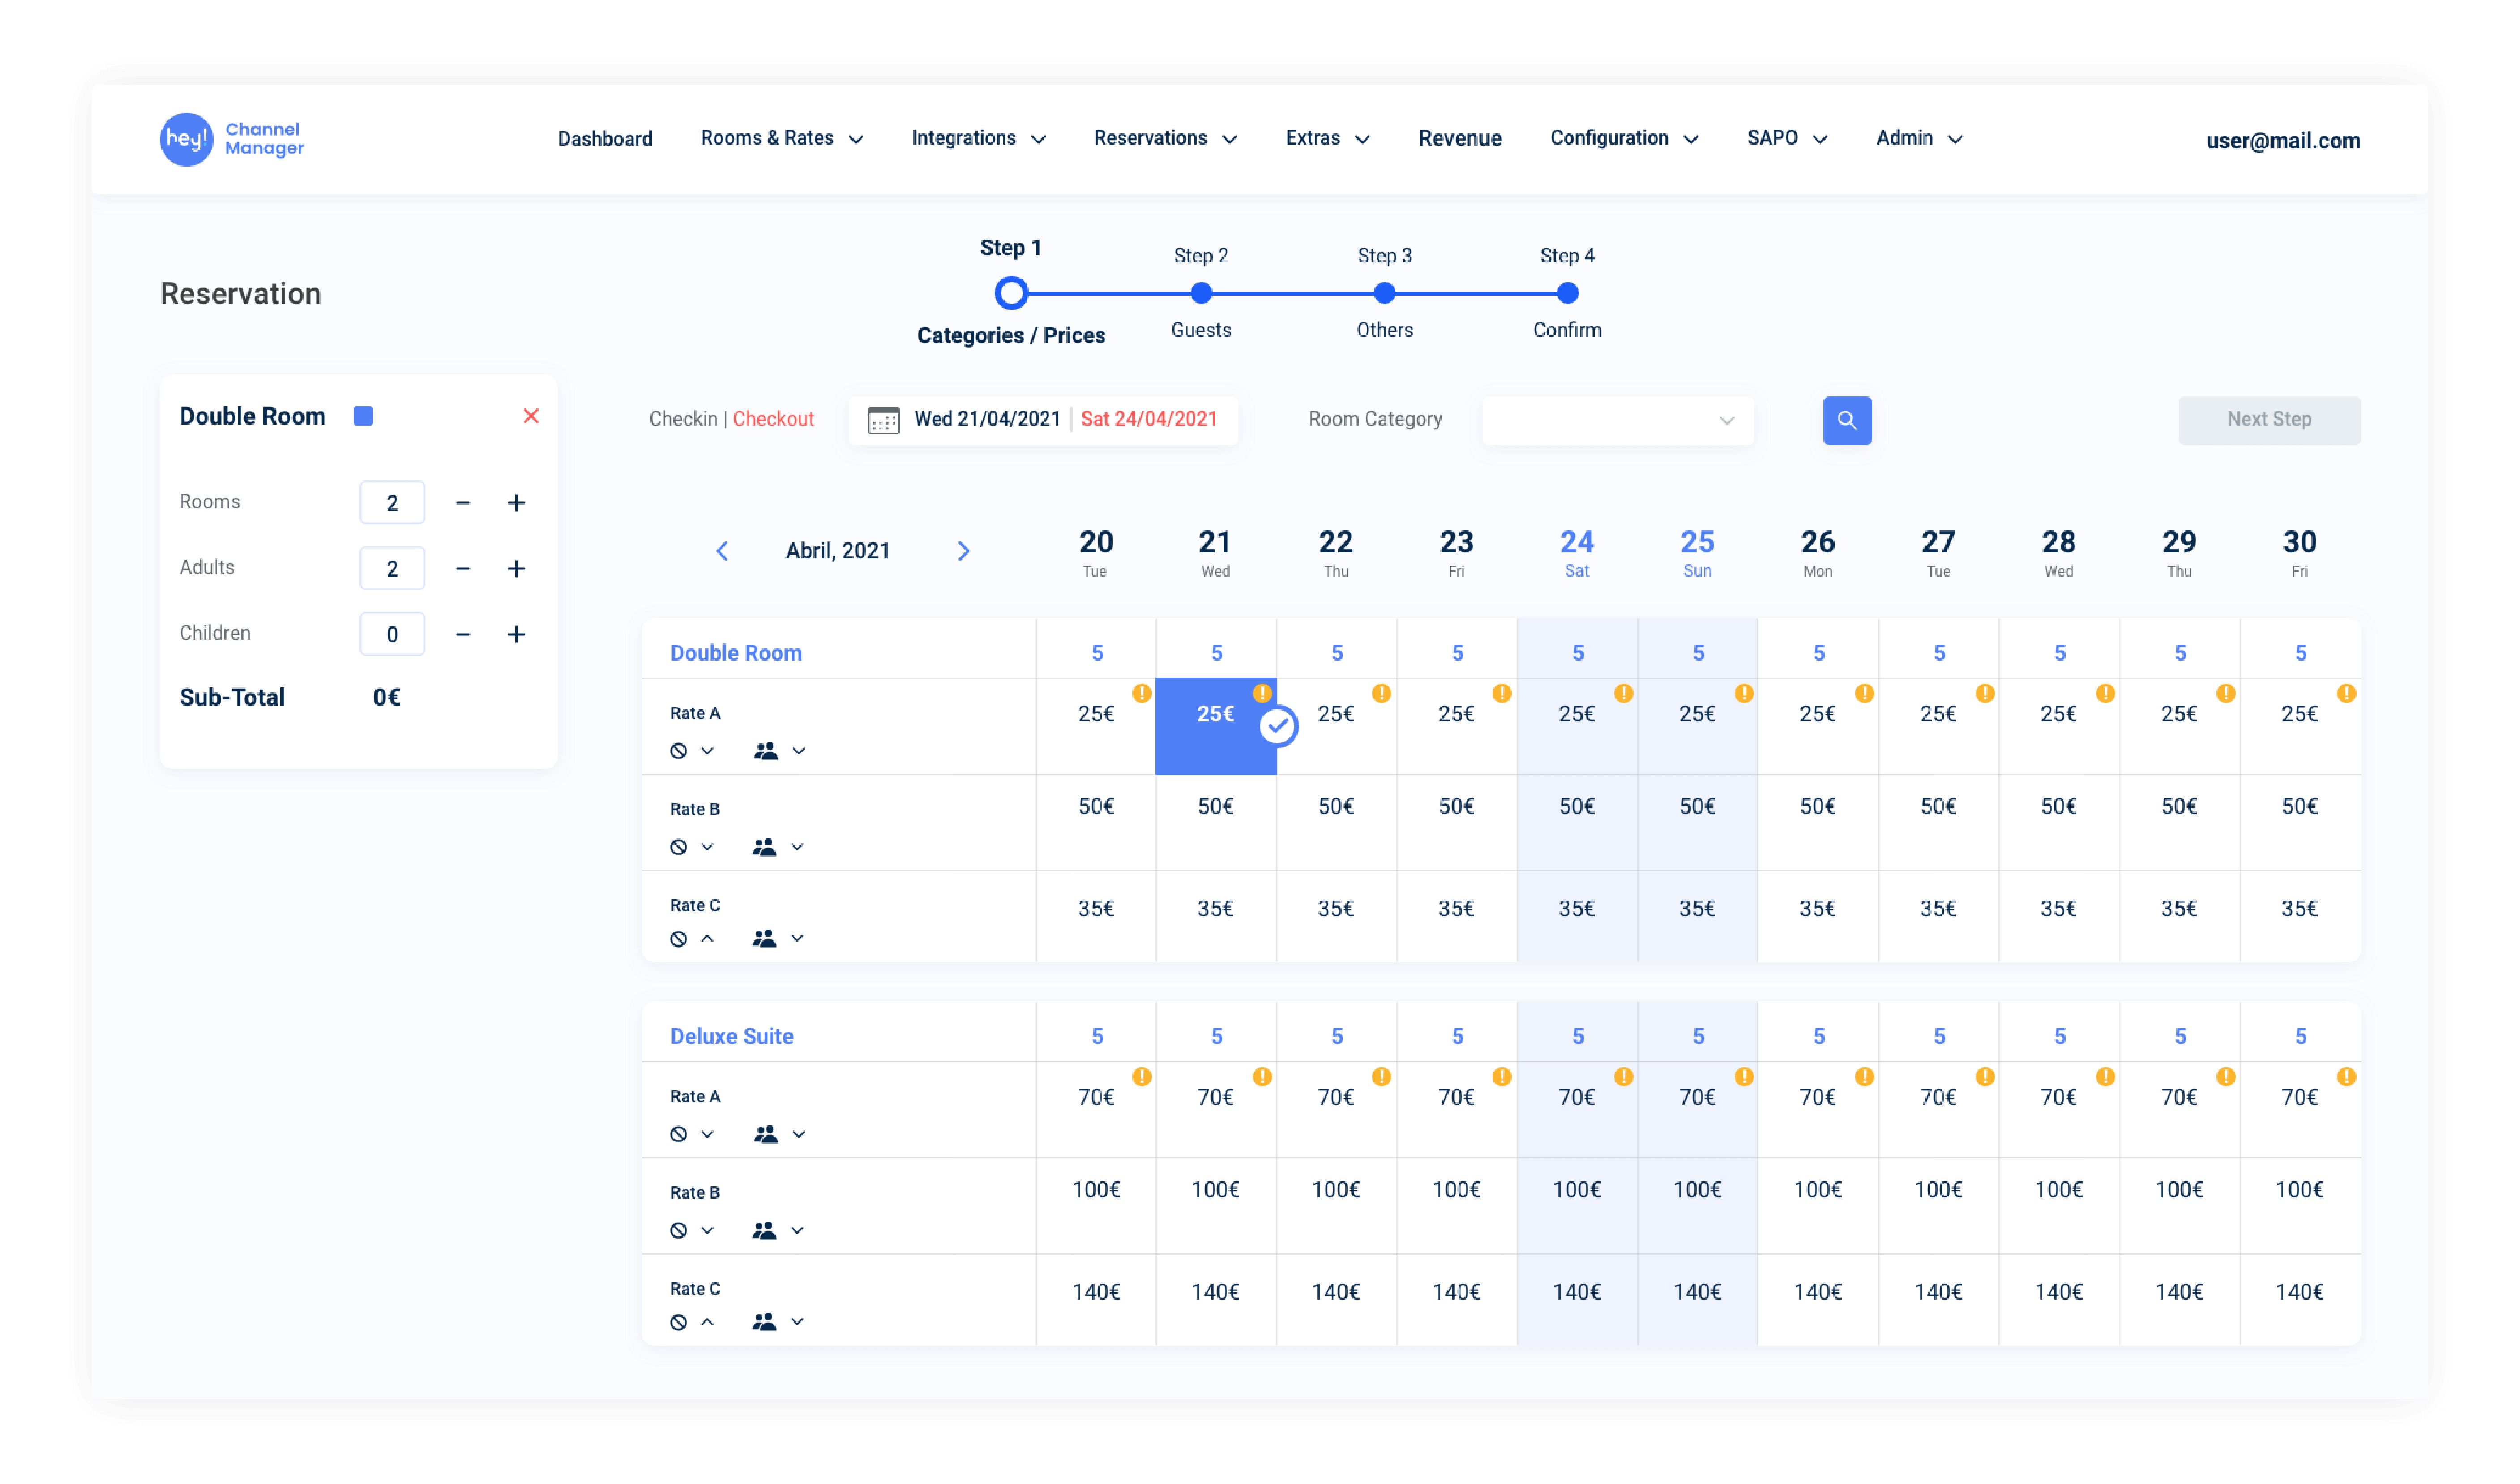Open Integrations menu
Screen dimensions: 2520x1484
[978, 139]
